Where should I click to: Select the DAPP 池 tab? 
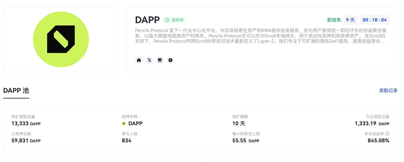pyautogui.click(x=16, y=90)
